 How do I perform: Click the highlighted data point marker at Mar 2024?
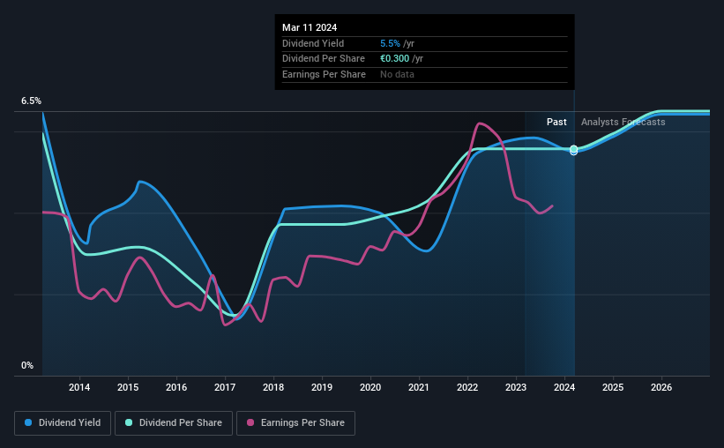coord(573,150)
